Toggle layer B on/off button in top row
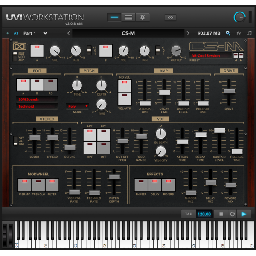 (106, 51)
